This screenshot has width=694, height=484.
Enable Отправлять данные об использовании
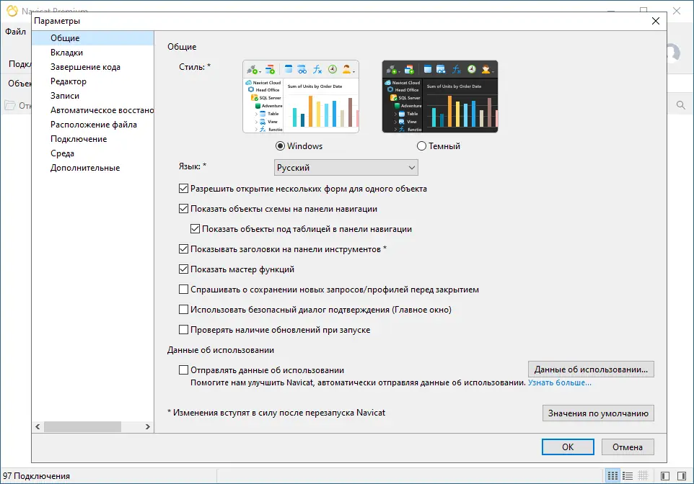[183, 370]
